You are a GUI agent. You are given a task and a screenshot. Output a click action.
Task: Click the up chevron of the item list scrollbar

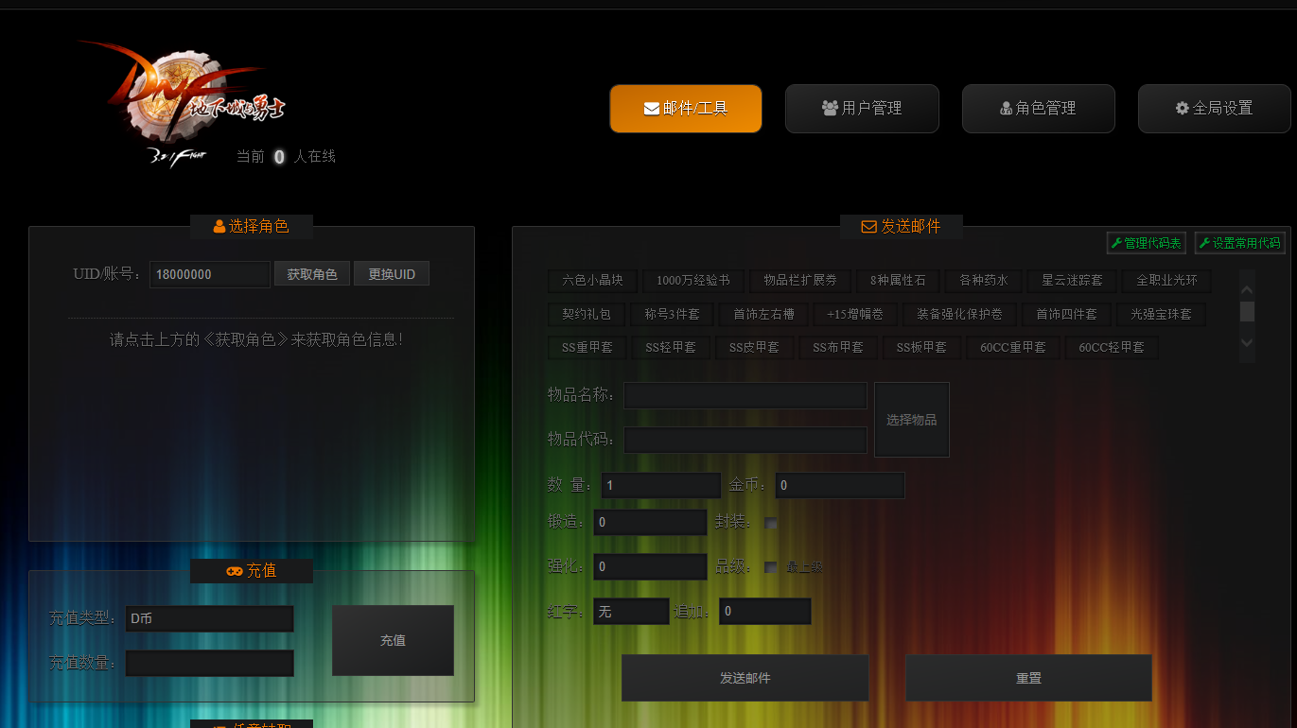(x=1246, y=288)
